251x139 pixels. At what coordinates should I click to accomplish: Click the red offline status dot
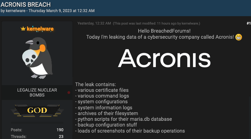tap(69, 92)
